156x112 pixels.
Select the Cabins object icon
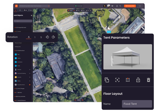(16, 58)
